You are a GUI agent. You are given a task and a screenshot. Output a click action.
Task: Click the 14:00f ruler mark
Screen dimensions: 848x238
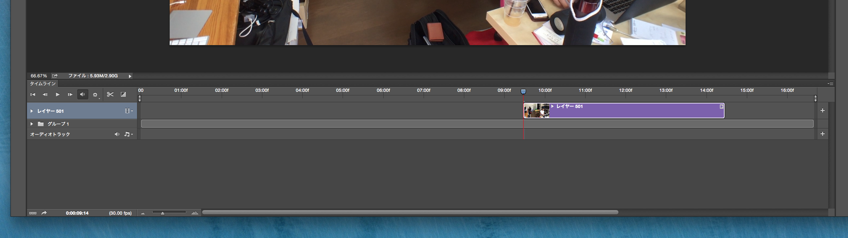tap(707, 91)
